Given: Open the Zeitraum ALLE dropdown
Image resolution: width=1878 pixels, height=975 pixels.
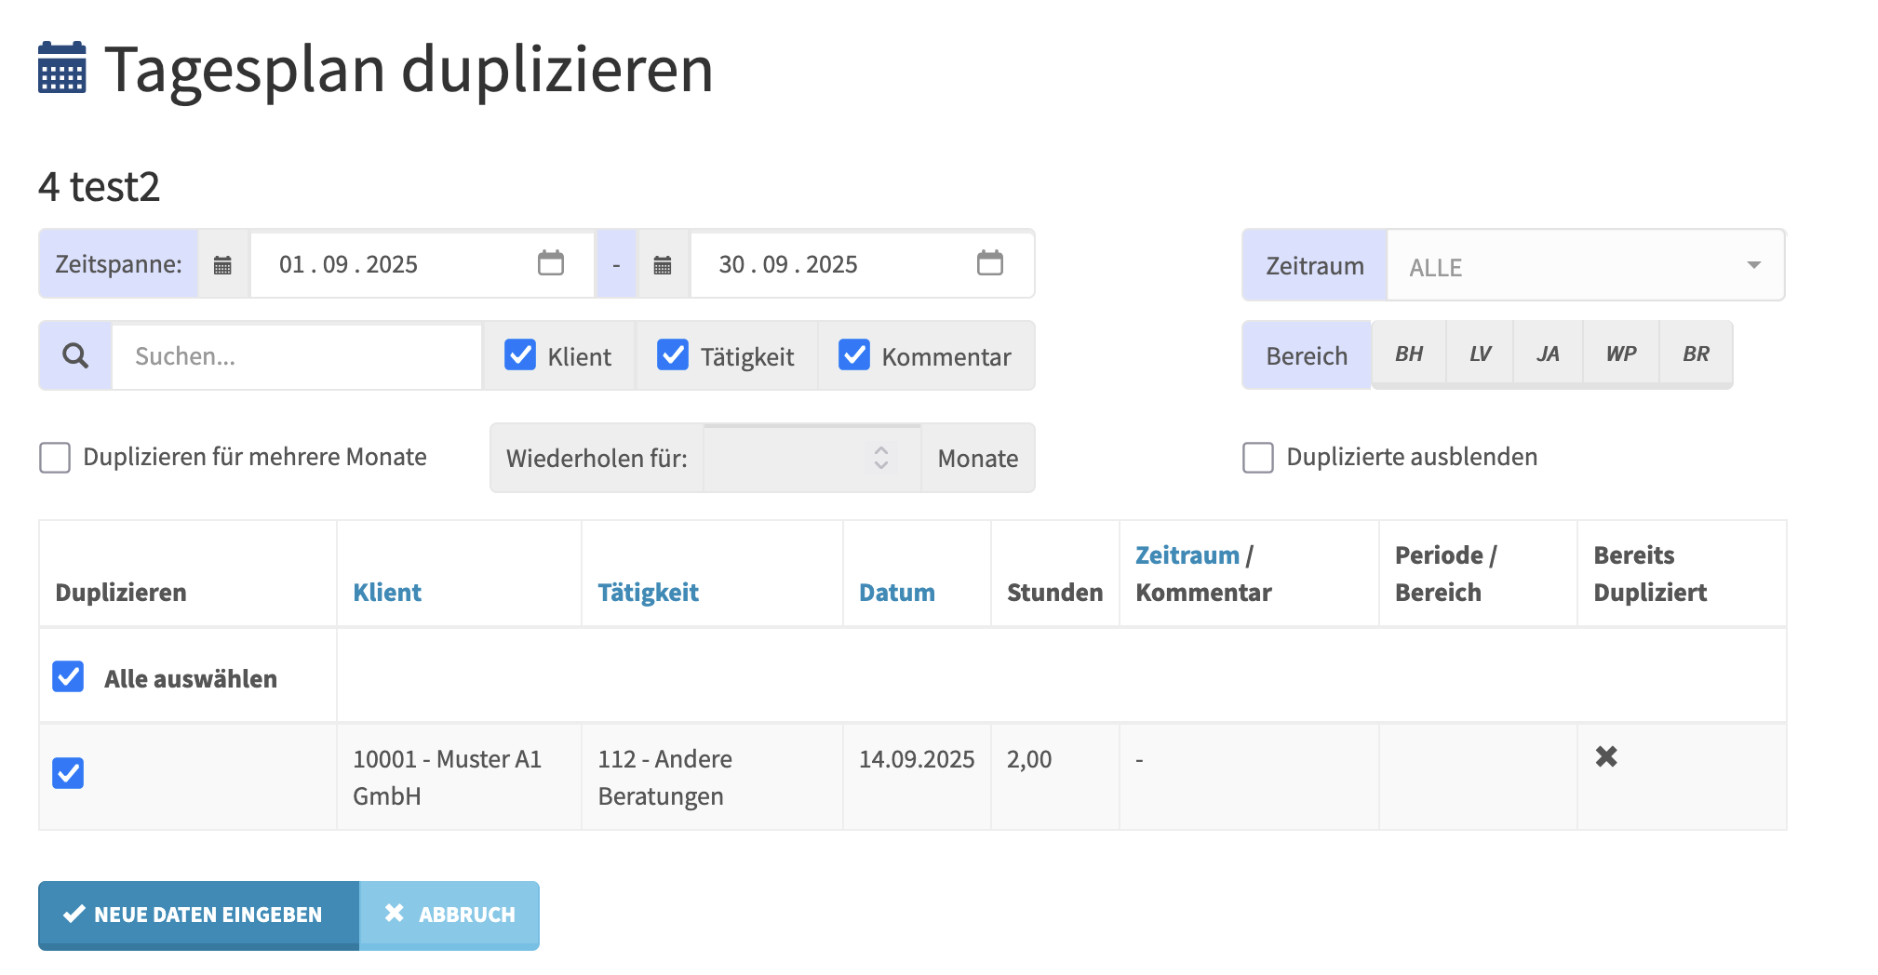Looking at the screenshot, I should pos(1585,266).
